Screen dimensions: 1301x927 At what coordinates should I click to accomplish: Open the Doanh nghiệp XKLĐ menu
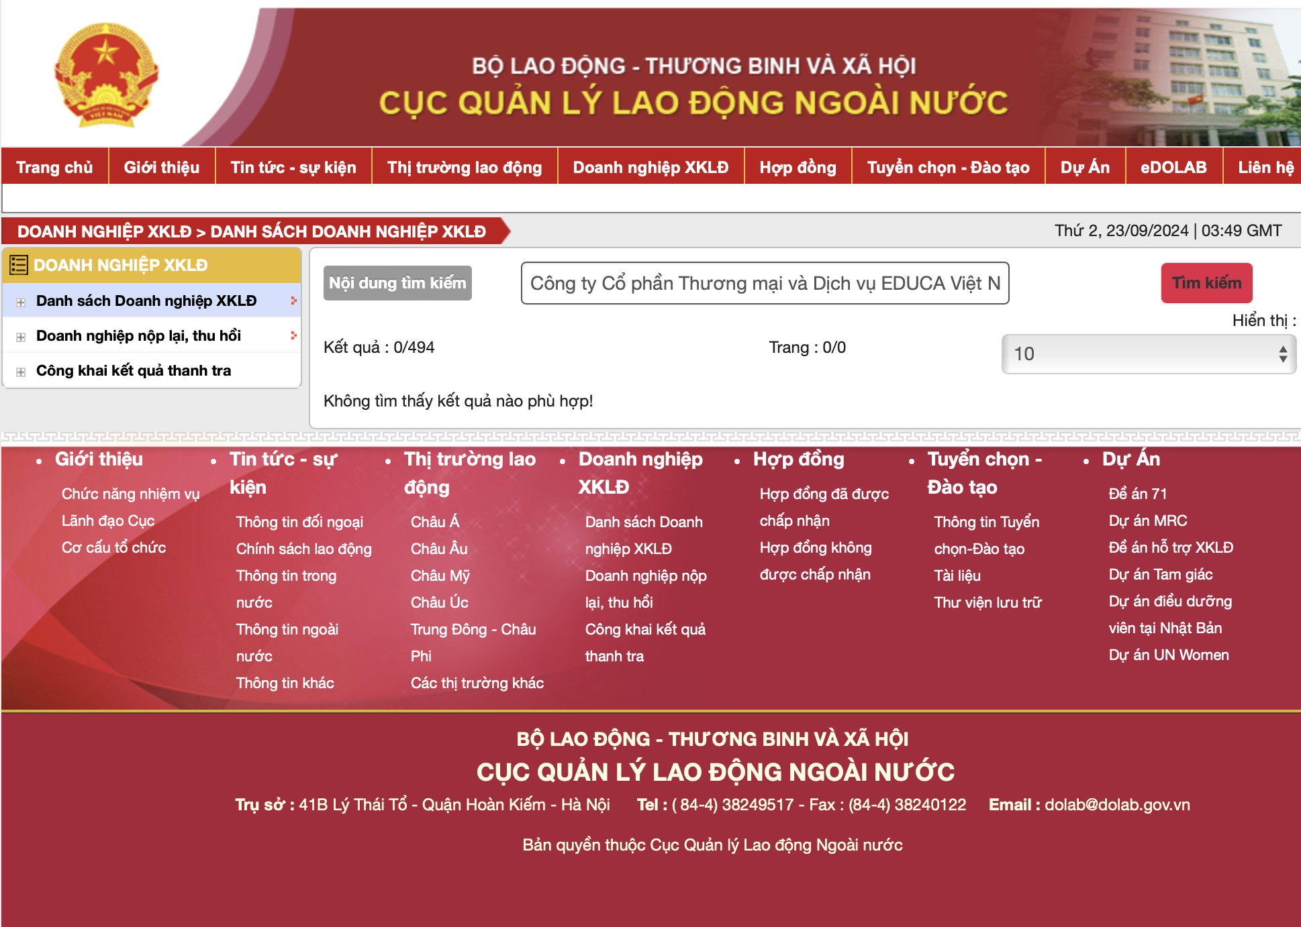click(650, 168)
